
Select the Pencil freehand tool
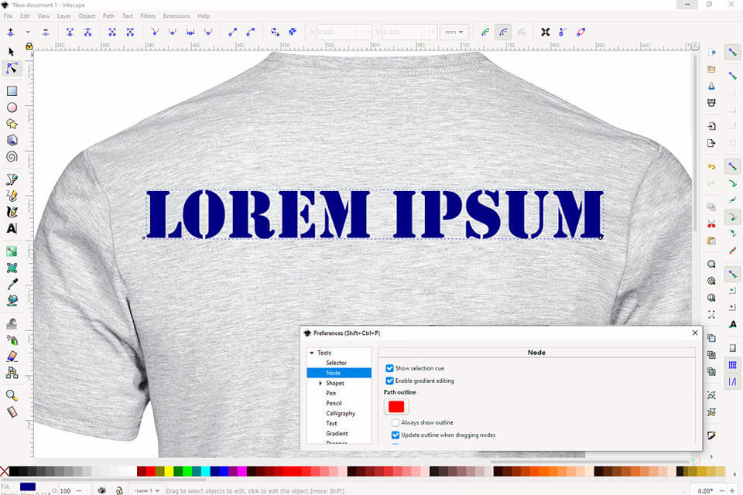(12, 195)
